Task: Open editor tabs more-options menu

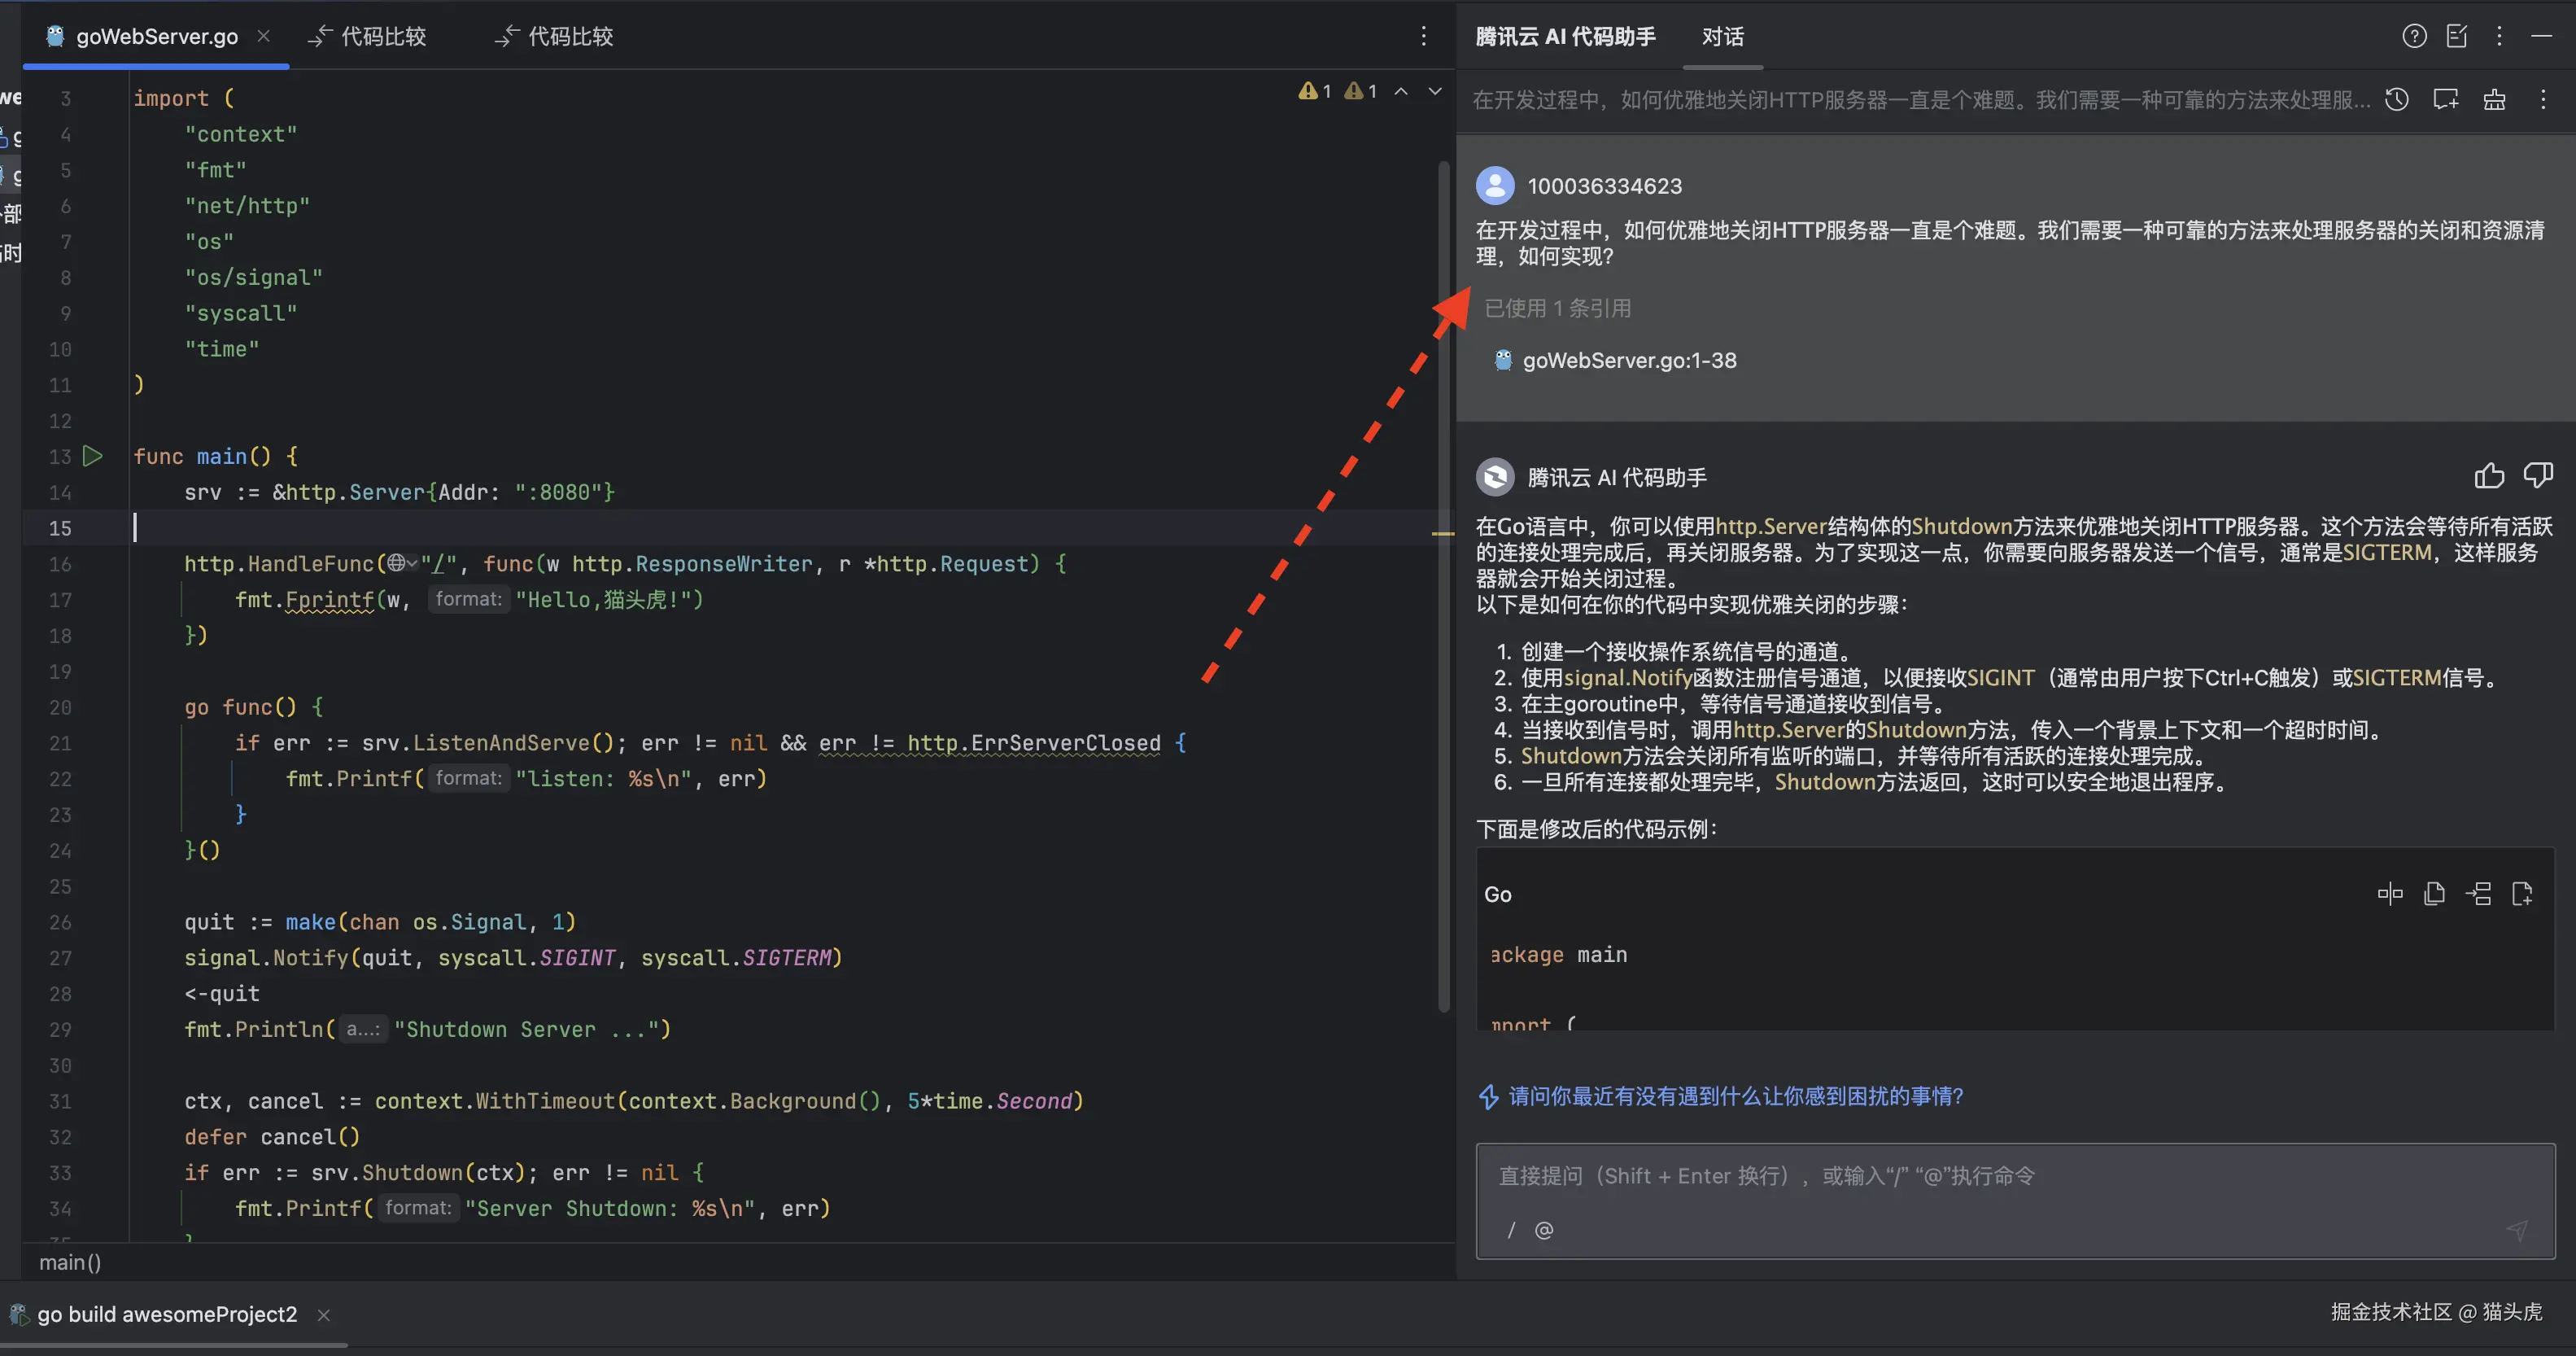Action: point(1424,36)
